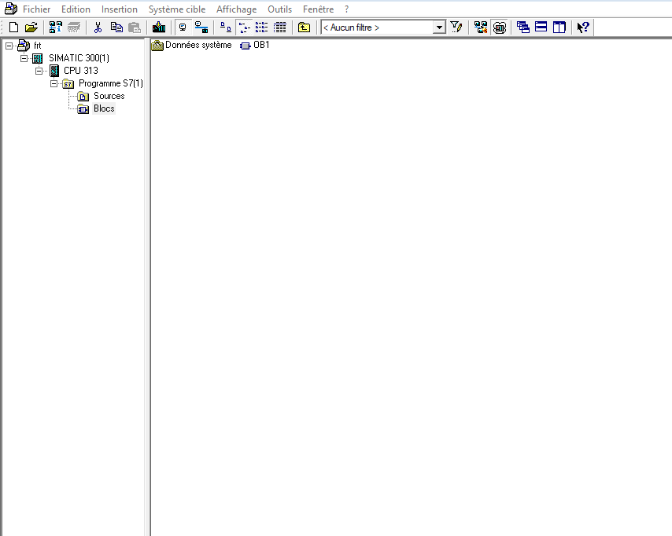Go up one level folder icon
Viewport: 672px width, 536px height.
304,28
